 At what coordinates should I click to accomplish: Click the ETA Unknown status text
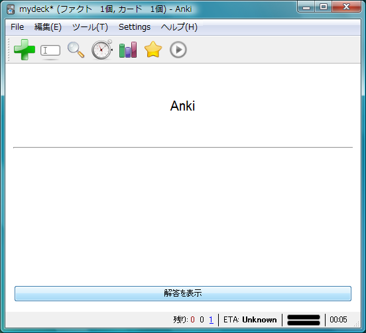point(250,320)
